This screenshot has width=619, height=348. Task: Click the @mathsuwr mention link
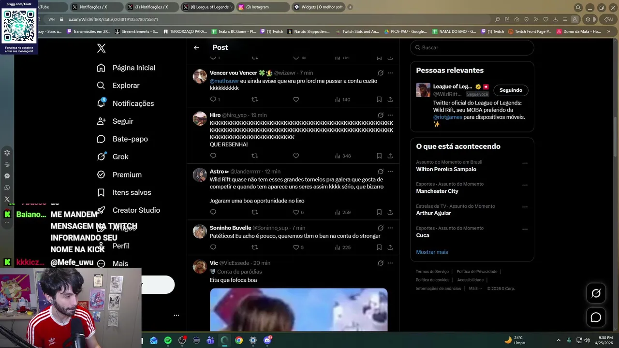tap(224, 81)
